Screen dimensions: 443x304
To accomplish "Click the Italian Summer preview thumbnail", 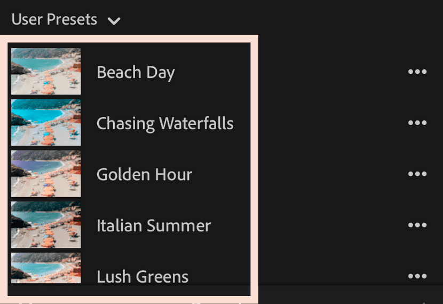I will (x=46, y=225).
